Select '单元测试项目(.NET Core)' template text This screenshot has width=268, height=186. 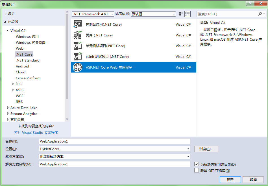click(105, 46)
